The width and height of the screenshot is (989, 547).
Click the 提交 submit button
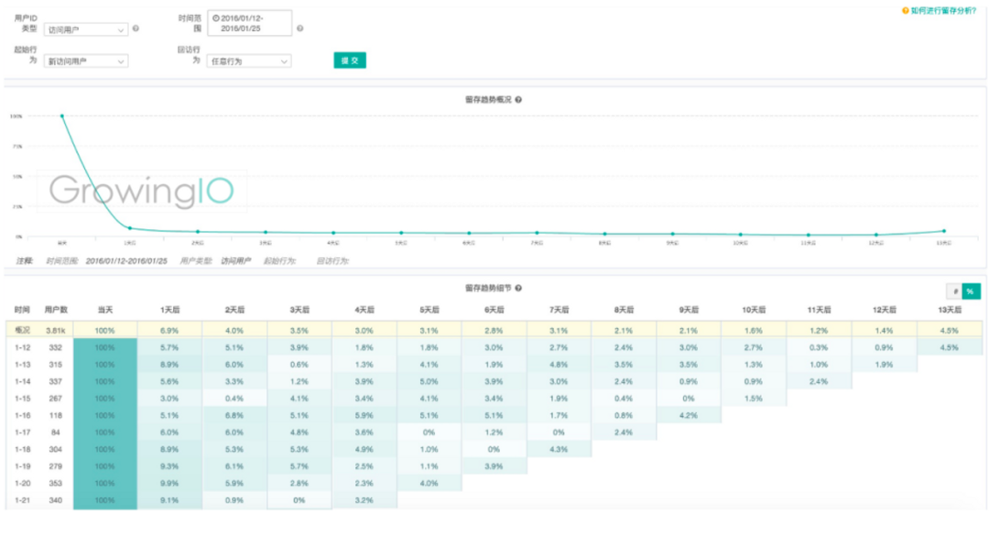pos(350,60)
